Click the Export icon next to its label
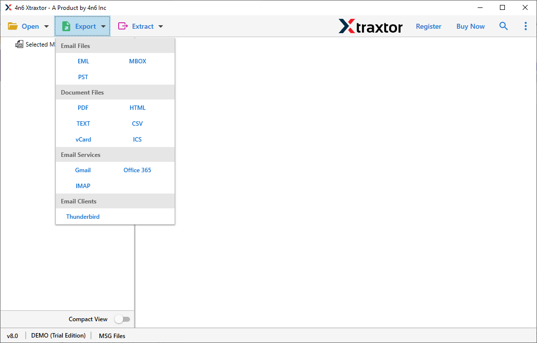The width and height of the screenshot is (537, 343). coord(66,26)
